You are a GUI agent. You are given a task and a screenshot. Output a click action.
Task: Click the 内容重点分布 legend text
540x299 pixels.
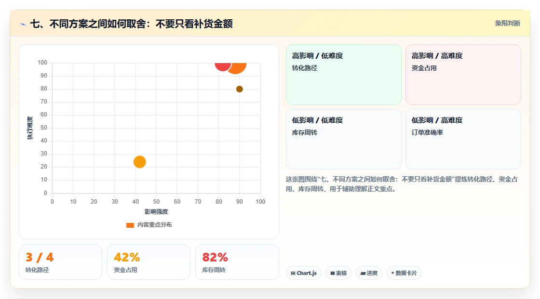click(155, 225)
